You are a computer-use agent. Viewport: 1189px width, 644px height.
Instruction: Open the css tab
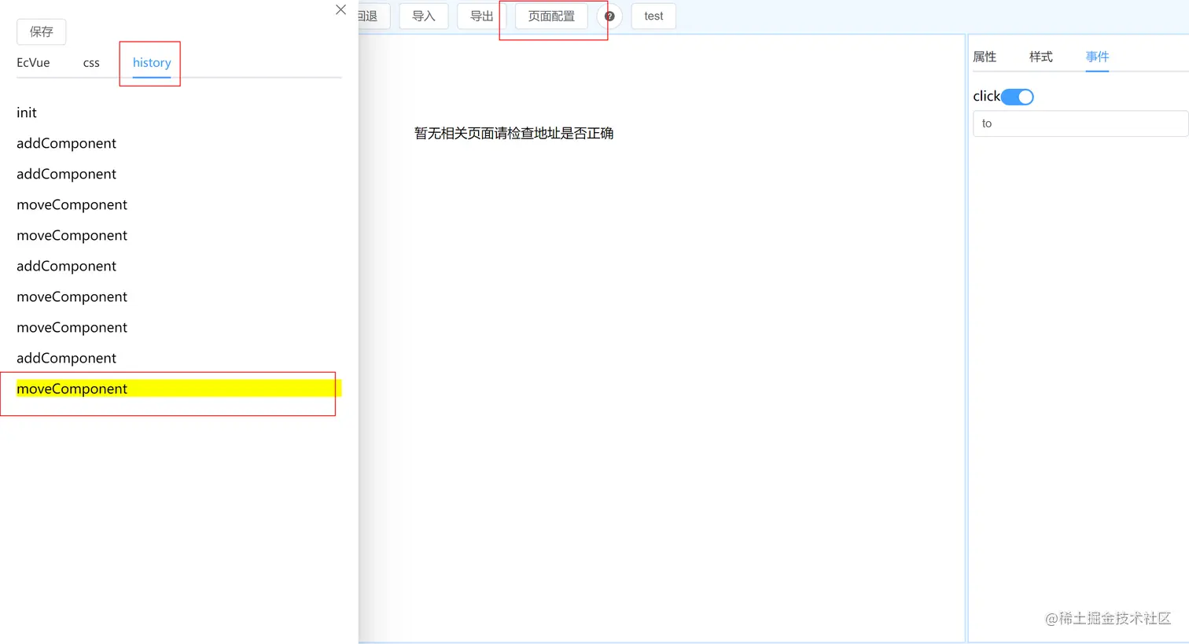(x=90, y=63)
